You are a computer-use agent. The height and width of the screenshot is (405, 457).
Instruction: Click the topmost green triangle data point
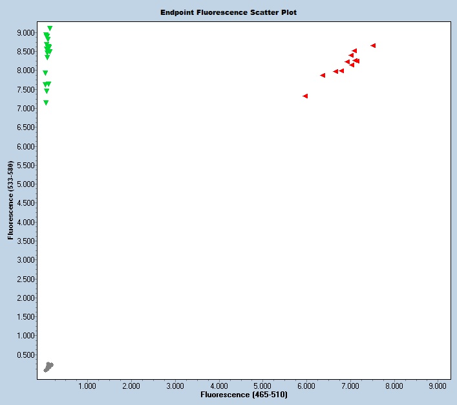[x=50, y=28]
